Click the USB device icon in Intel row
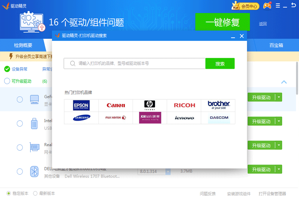The image size is (299, 199). pyautogui.click(x=34, y=124)
